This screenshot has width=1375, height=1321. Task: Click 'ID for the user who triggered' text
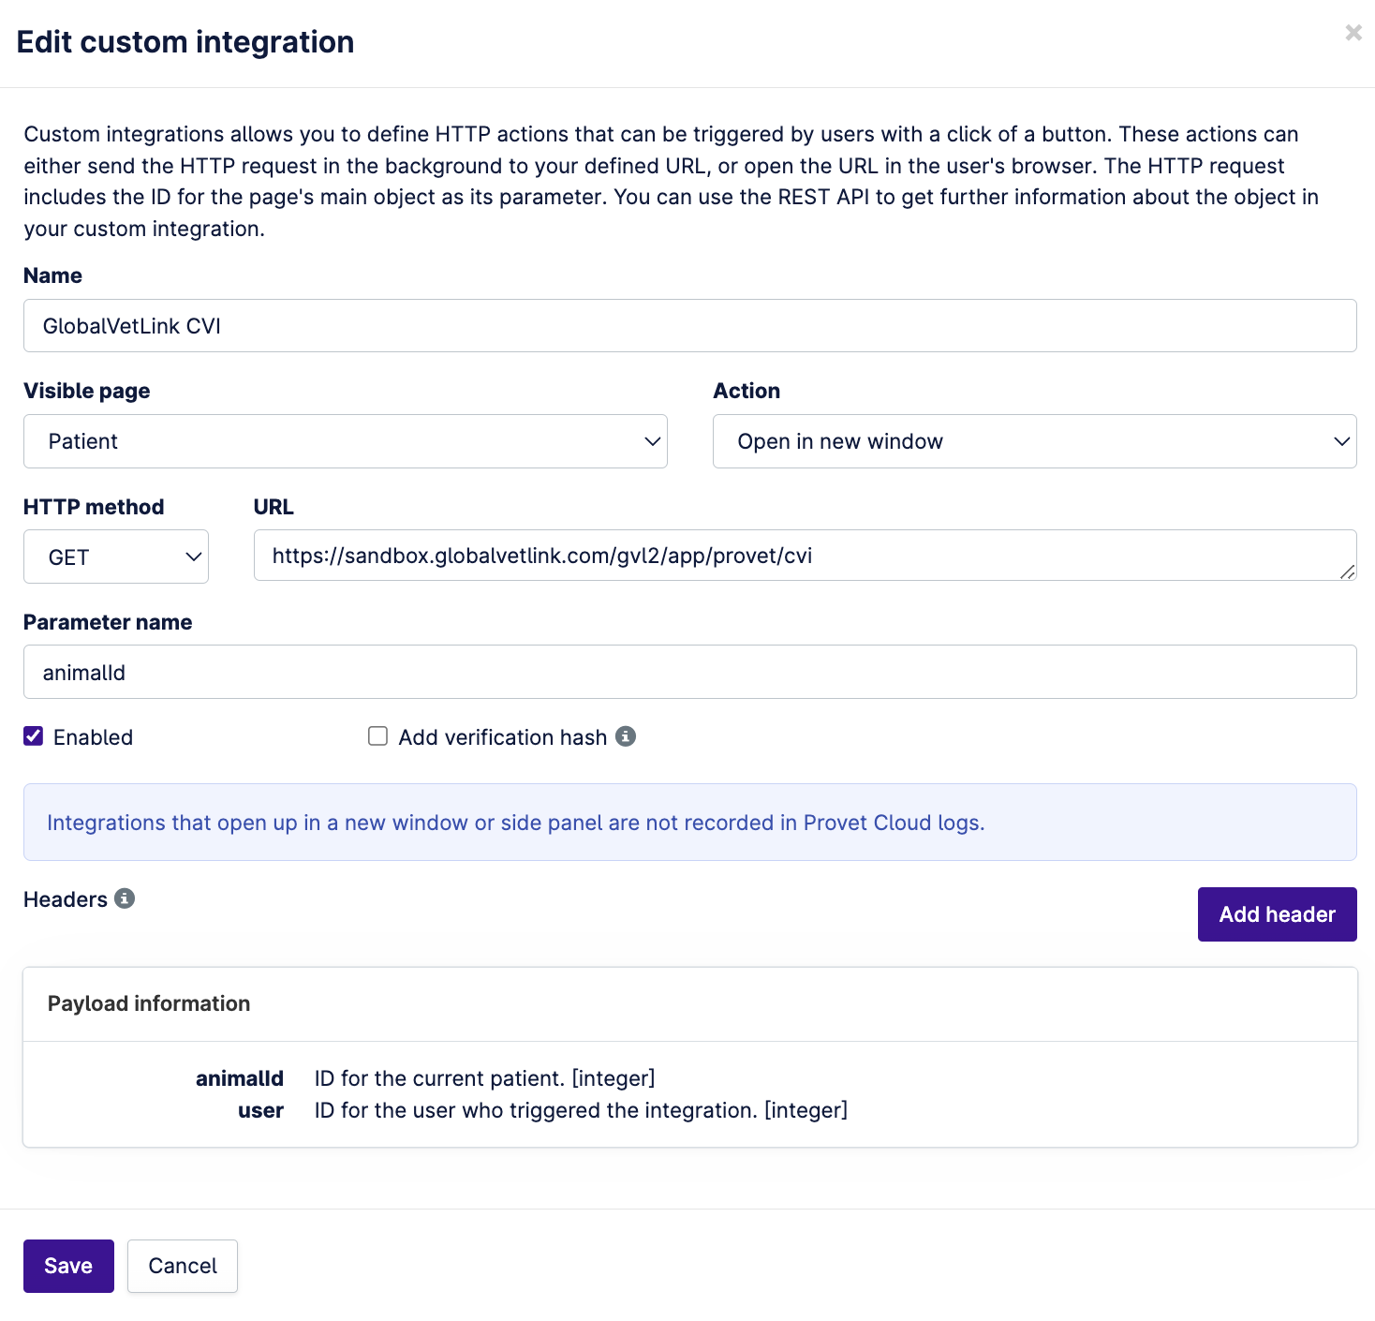point(581,1110)
